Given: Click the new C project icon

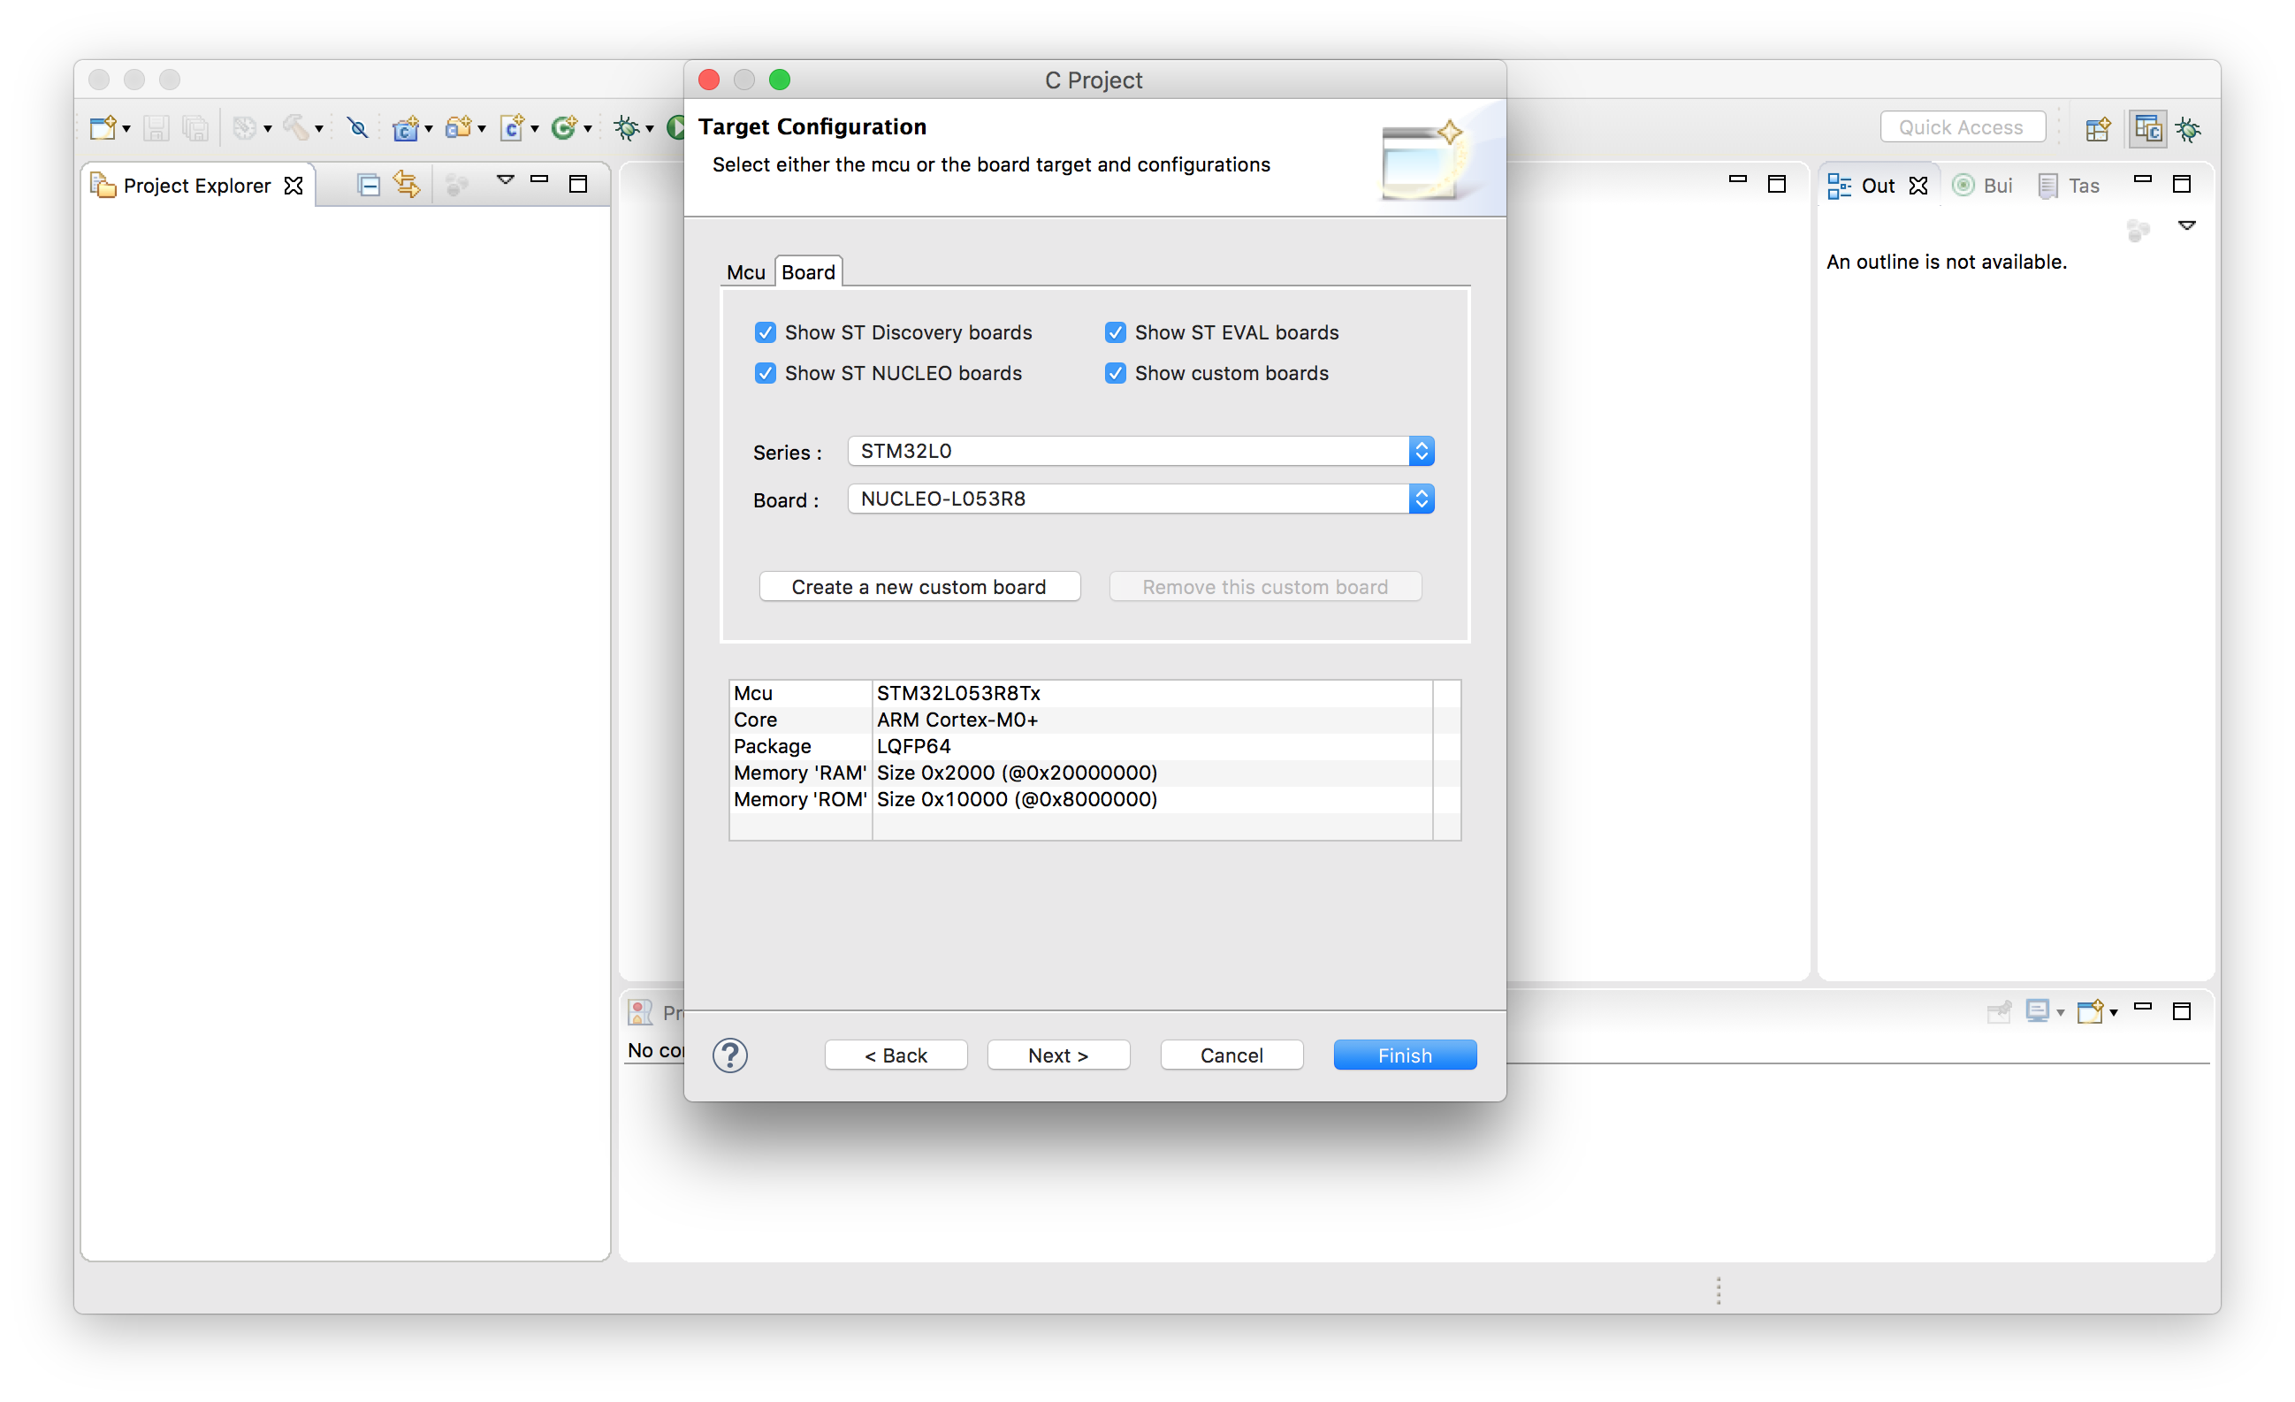Looking at the screenshot, I should pyautogui.click(x=405, y=127).
